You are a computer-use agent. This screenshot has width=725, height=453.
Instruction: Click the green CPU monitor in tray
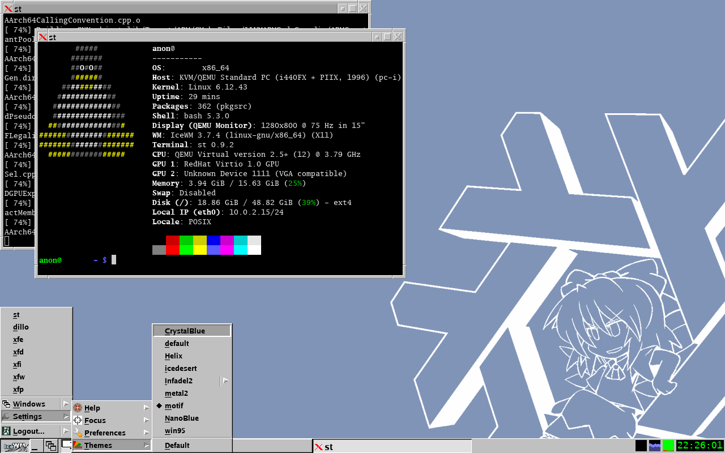pos(668,446)
